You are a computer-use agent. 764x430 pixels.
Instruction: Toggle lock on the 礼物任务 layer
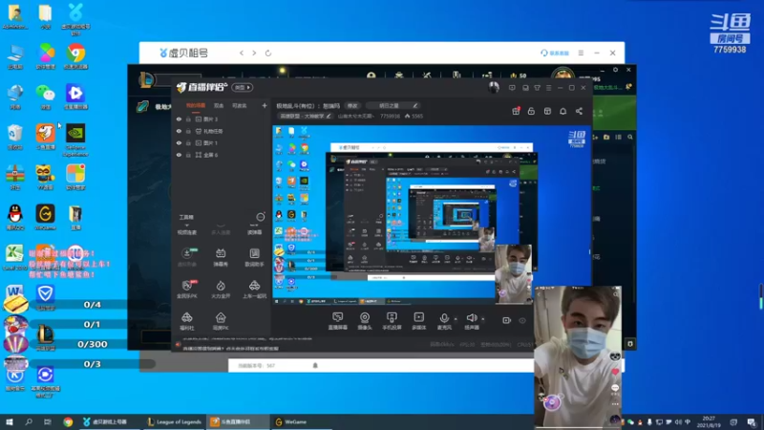[x=188, y=131]
